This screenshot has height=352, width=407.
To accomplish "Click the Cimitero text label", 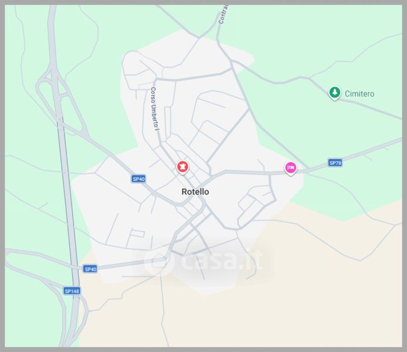I will [x=359, y=94].
